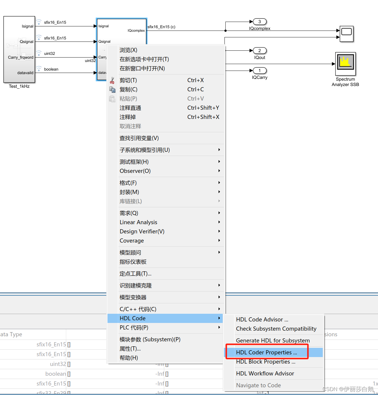Expand the 模型顾问 submenu

coord(130,252)
